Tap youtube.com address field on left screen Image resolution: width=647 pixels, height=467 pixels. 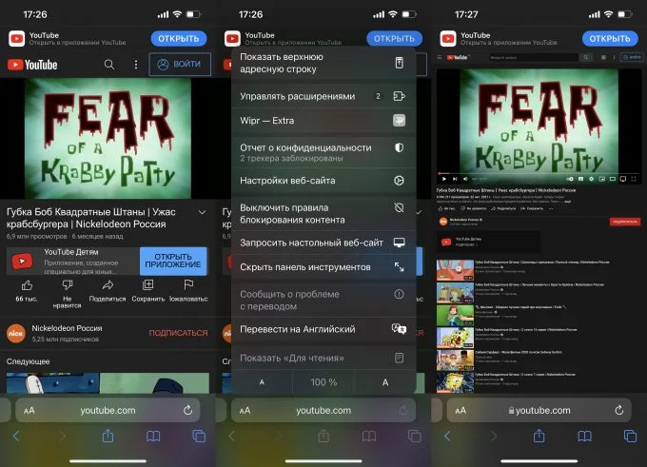(108, 411)
